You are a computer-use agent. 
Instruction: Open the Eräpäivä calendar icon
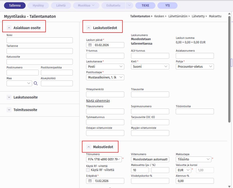click(x=90, y=181)
